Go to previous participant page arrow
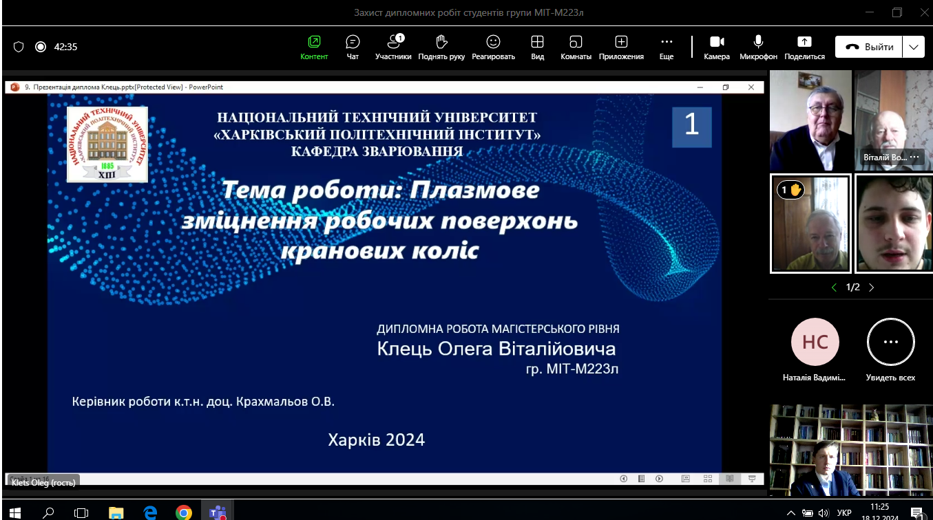This screenshot has height=520, width=933. pos(834,288)
